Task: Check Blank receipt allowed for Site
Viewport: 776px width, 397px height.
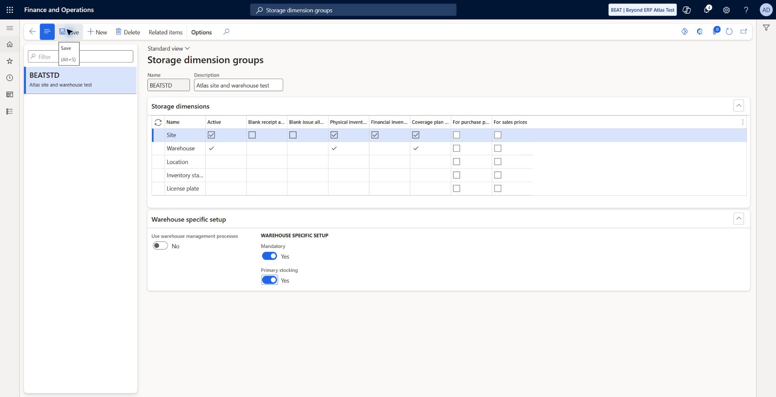Action: pos(252,135)
